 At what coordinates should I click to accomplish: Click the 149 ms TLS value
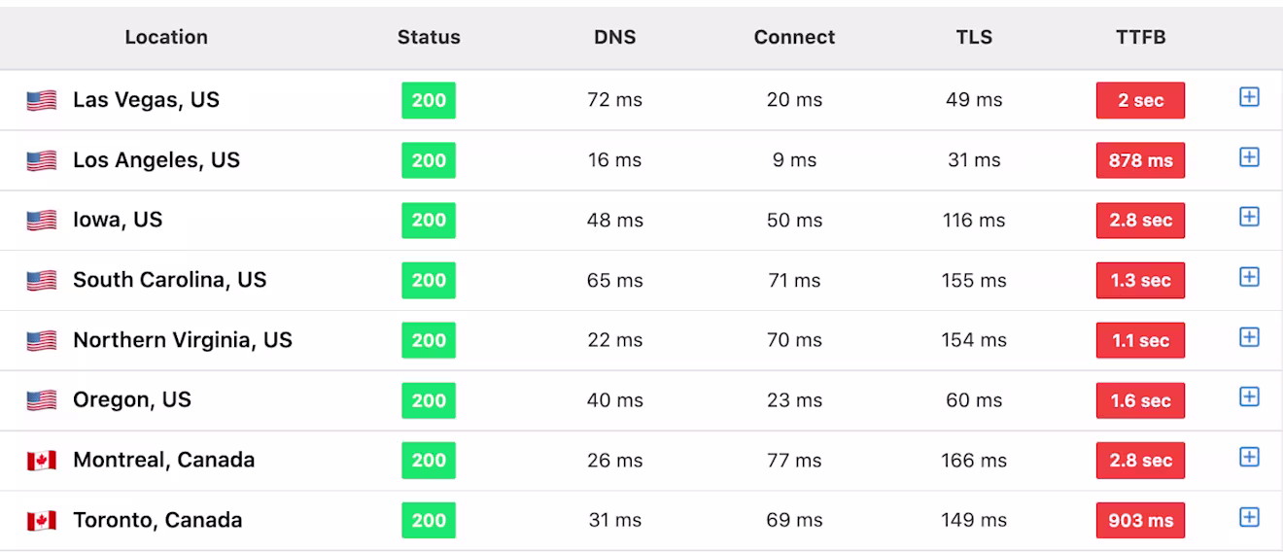(x=974, y=521)
